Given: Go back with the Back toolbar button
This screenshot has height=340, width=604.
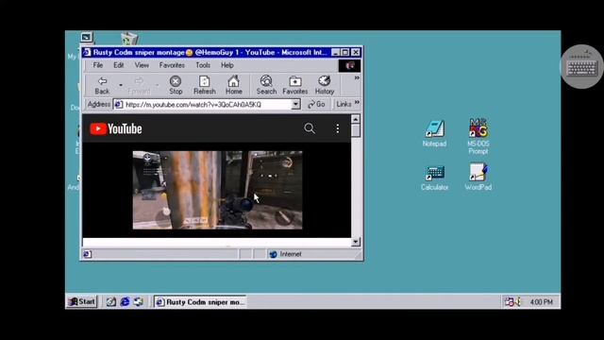Looking at the screenshot, I should pos(102,85).
